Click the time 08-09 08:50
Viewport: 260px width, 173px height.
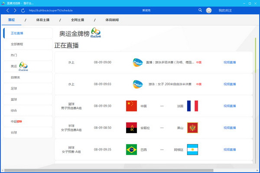102,128
